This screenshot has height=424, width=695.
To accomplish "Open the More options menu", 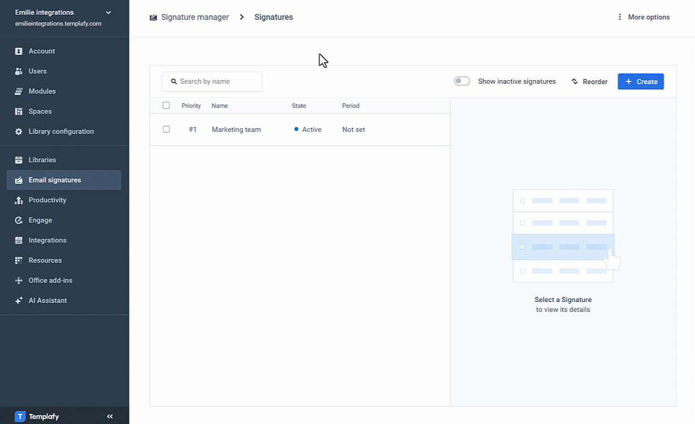I will (x=644, y=17).
